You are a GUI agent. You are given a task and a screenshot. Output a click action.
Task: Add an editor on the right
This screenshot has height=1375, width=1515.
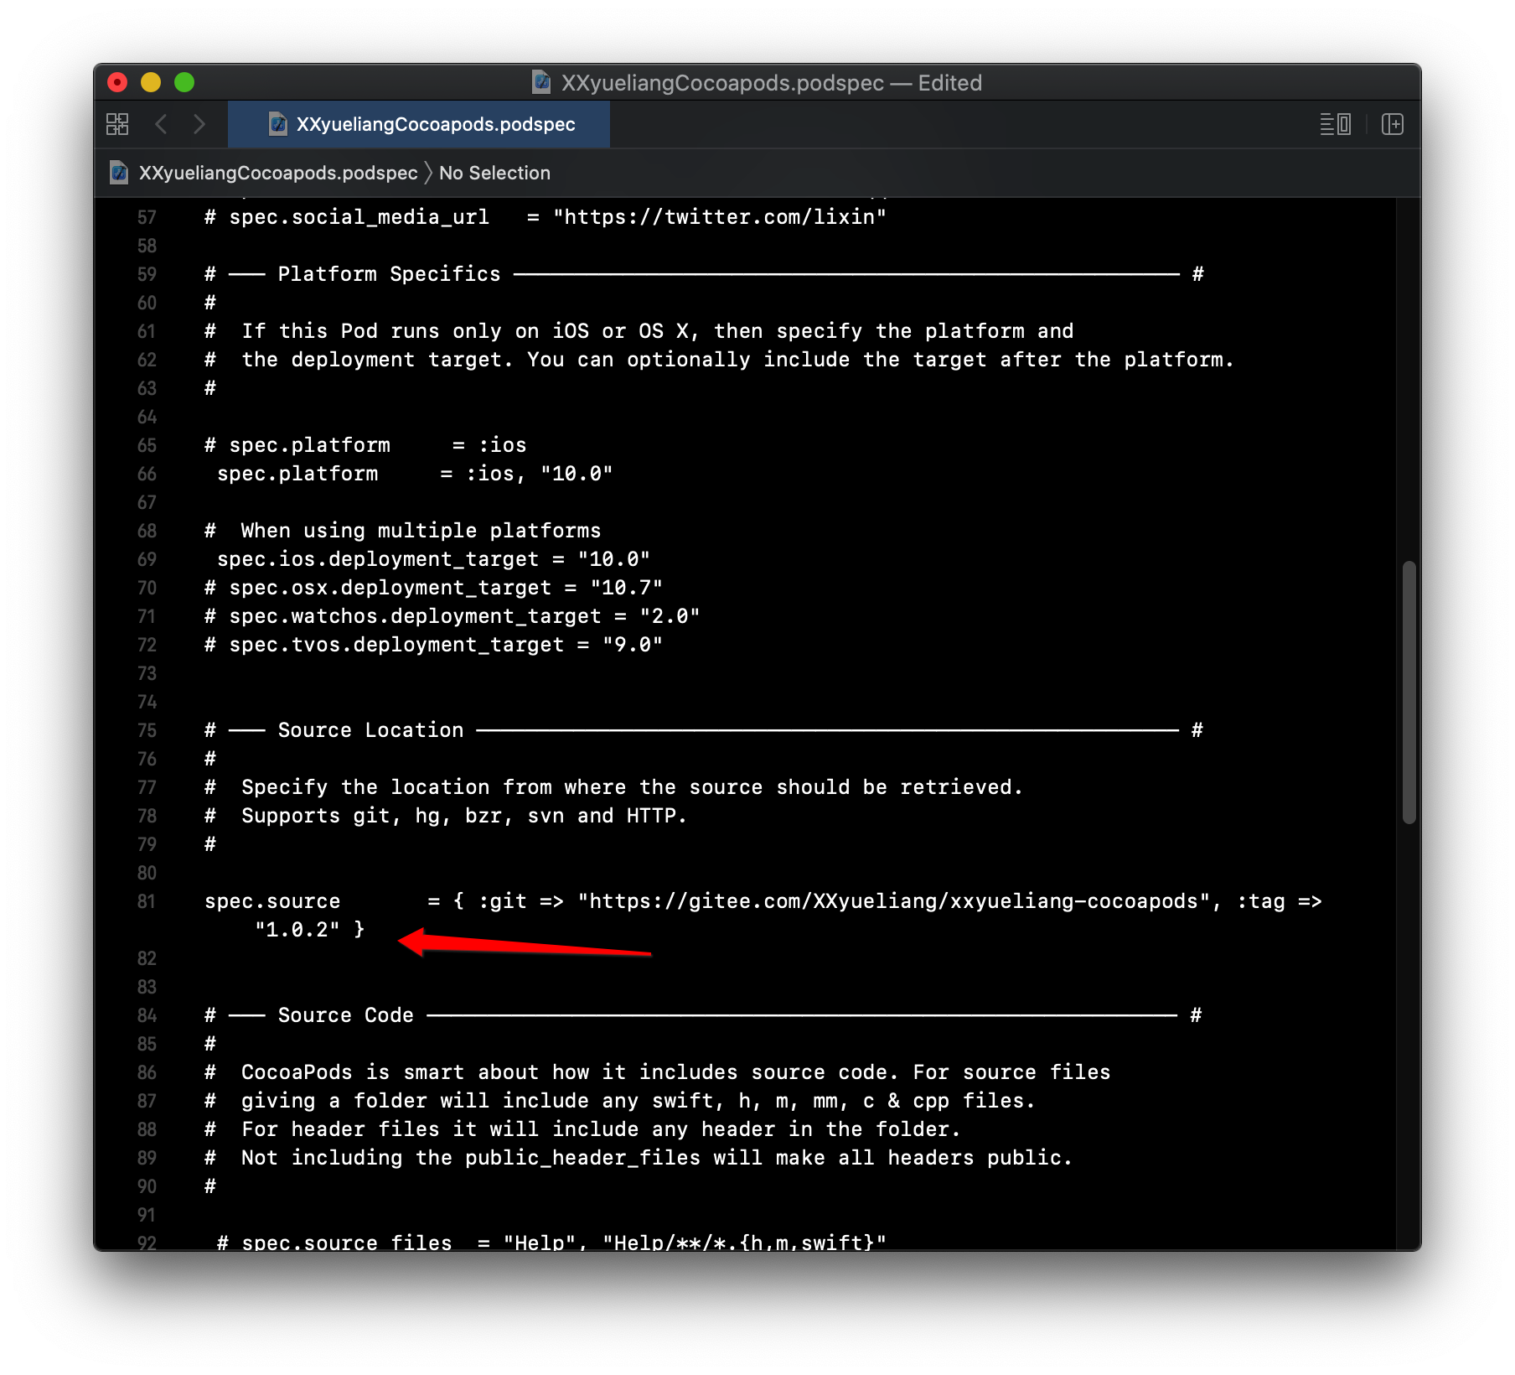pyautogui.click(x=1393, y=124)
